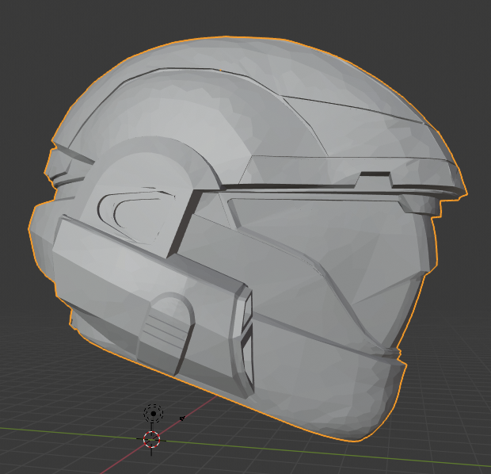Select the helmet mesh model
Viewport: 491px width, 474px height.
coord(247,239)
